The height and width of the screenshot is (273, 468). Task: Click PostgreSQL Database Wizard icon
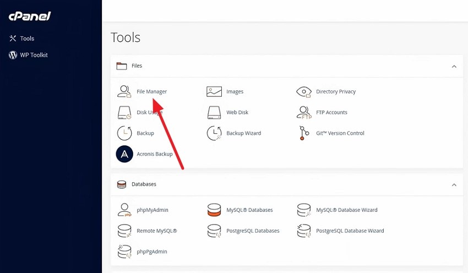(304, 231)
